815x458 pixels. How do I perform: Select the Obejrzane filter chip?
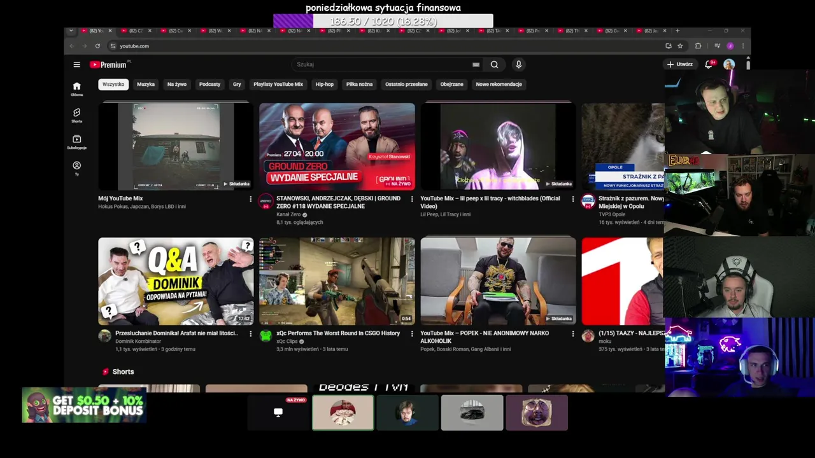452,84
